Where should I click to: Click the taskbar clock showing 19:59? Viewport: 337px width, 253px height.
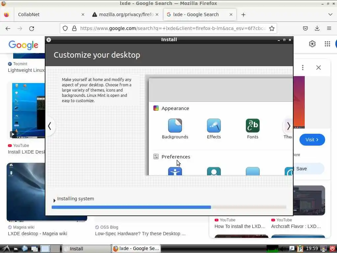coord(312,249)
